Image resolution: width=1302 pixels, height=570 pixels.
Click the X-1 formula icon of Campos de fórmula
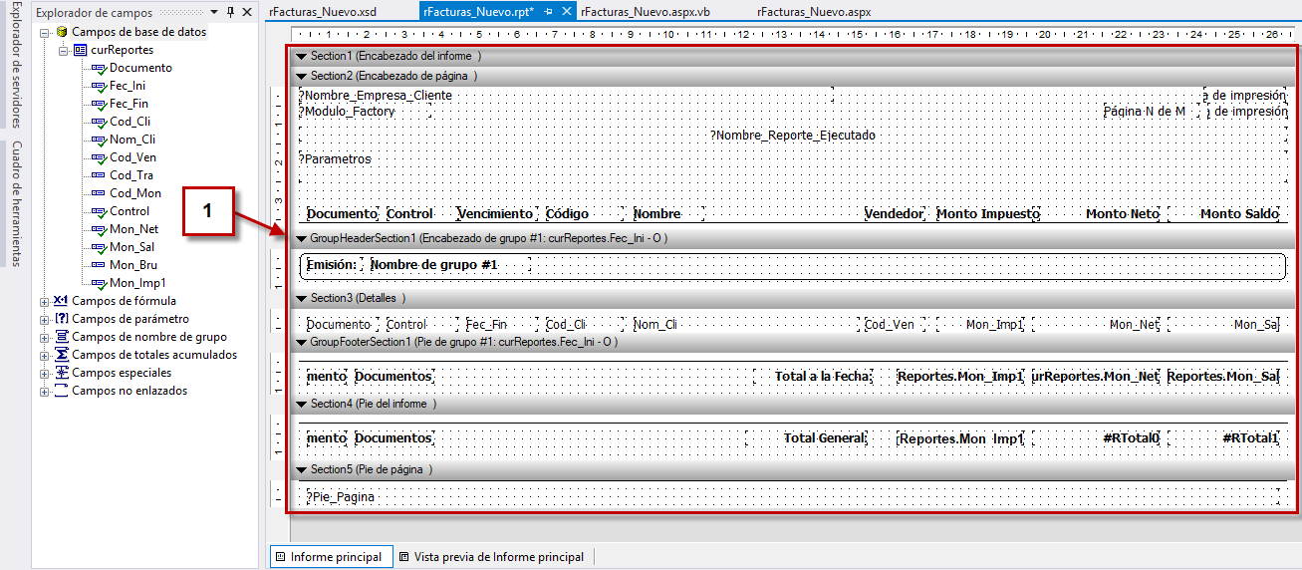pyautogui.click(x=61, y=301)
